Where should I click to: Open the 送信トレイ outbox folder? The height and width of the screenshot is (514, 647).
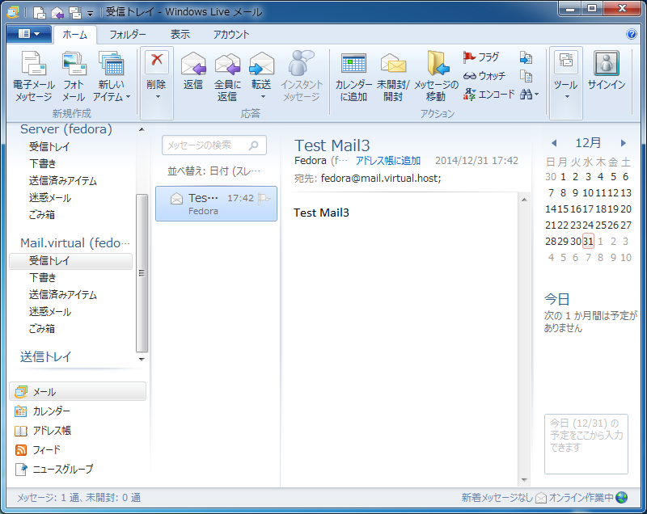click(46, 356)
